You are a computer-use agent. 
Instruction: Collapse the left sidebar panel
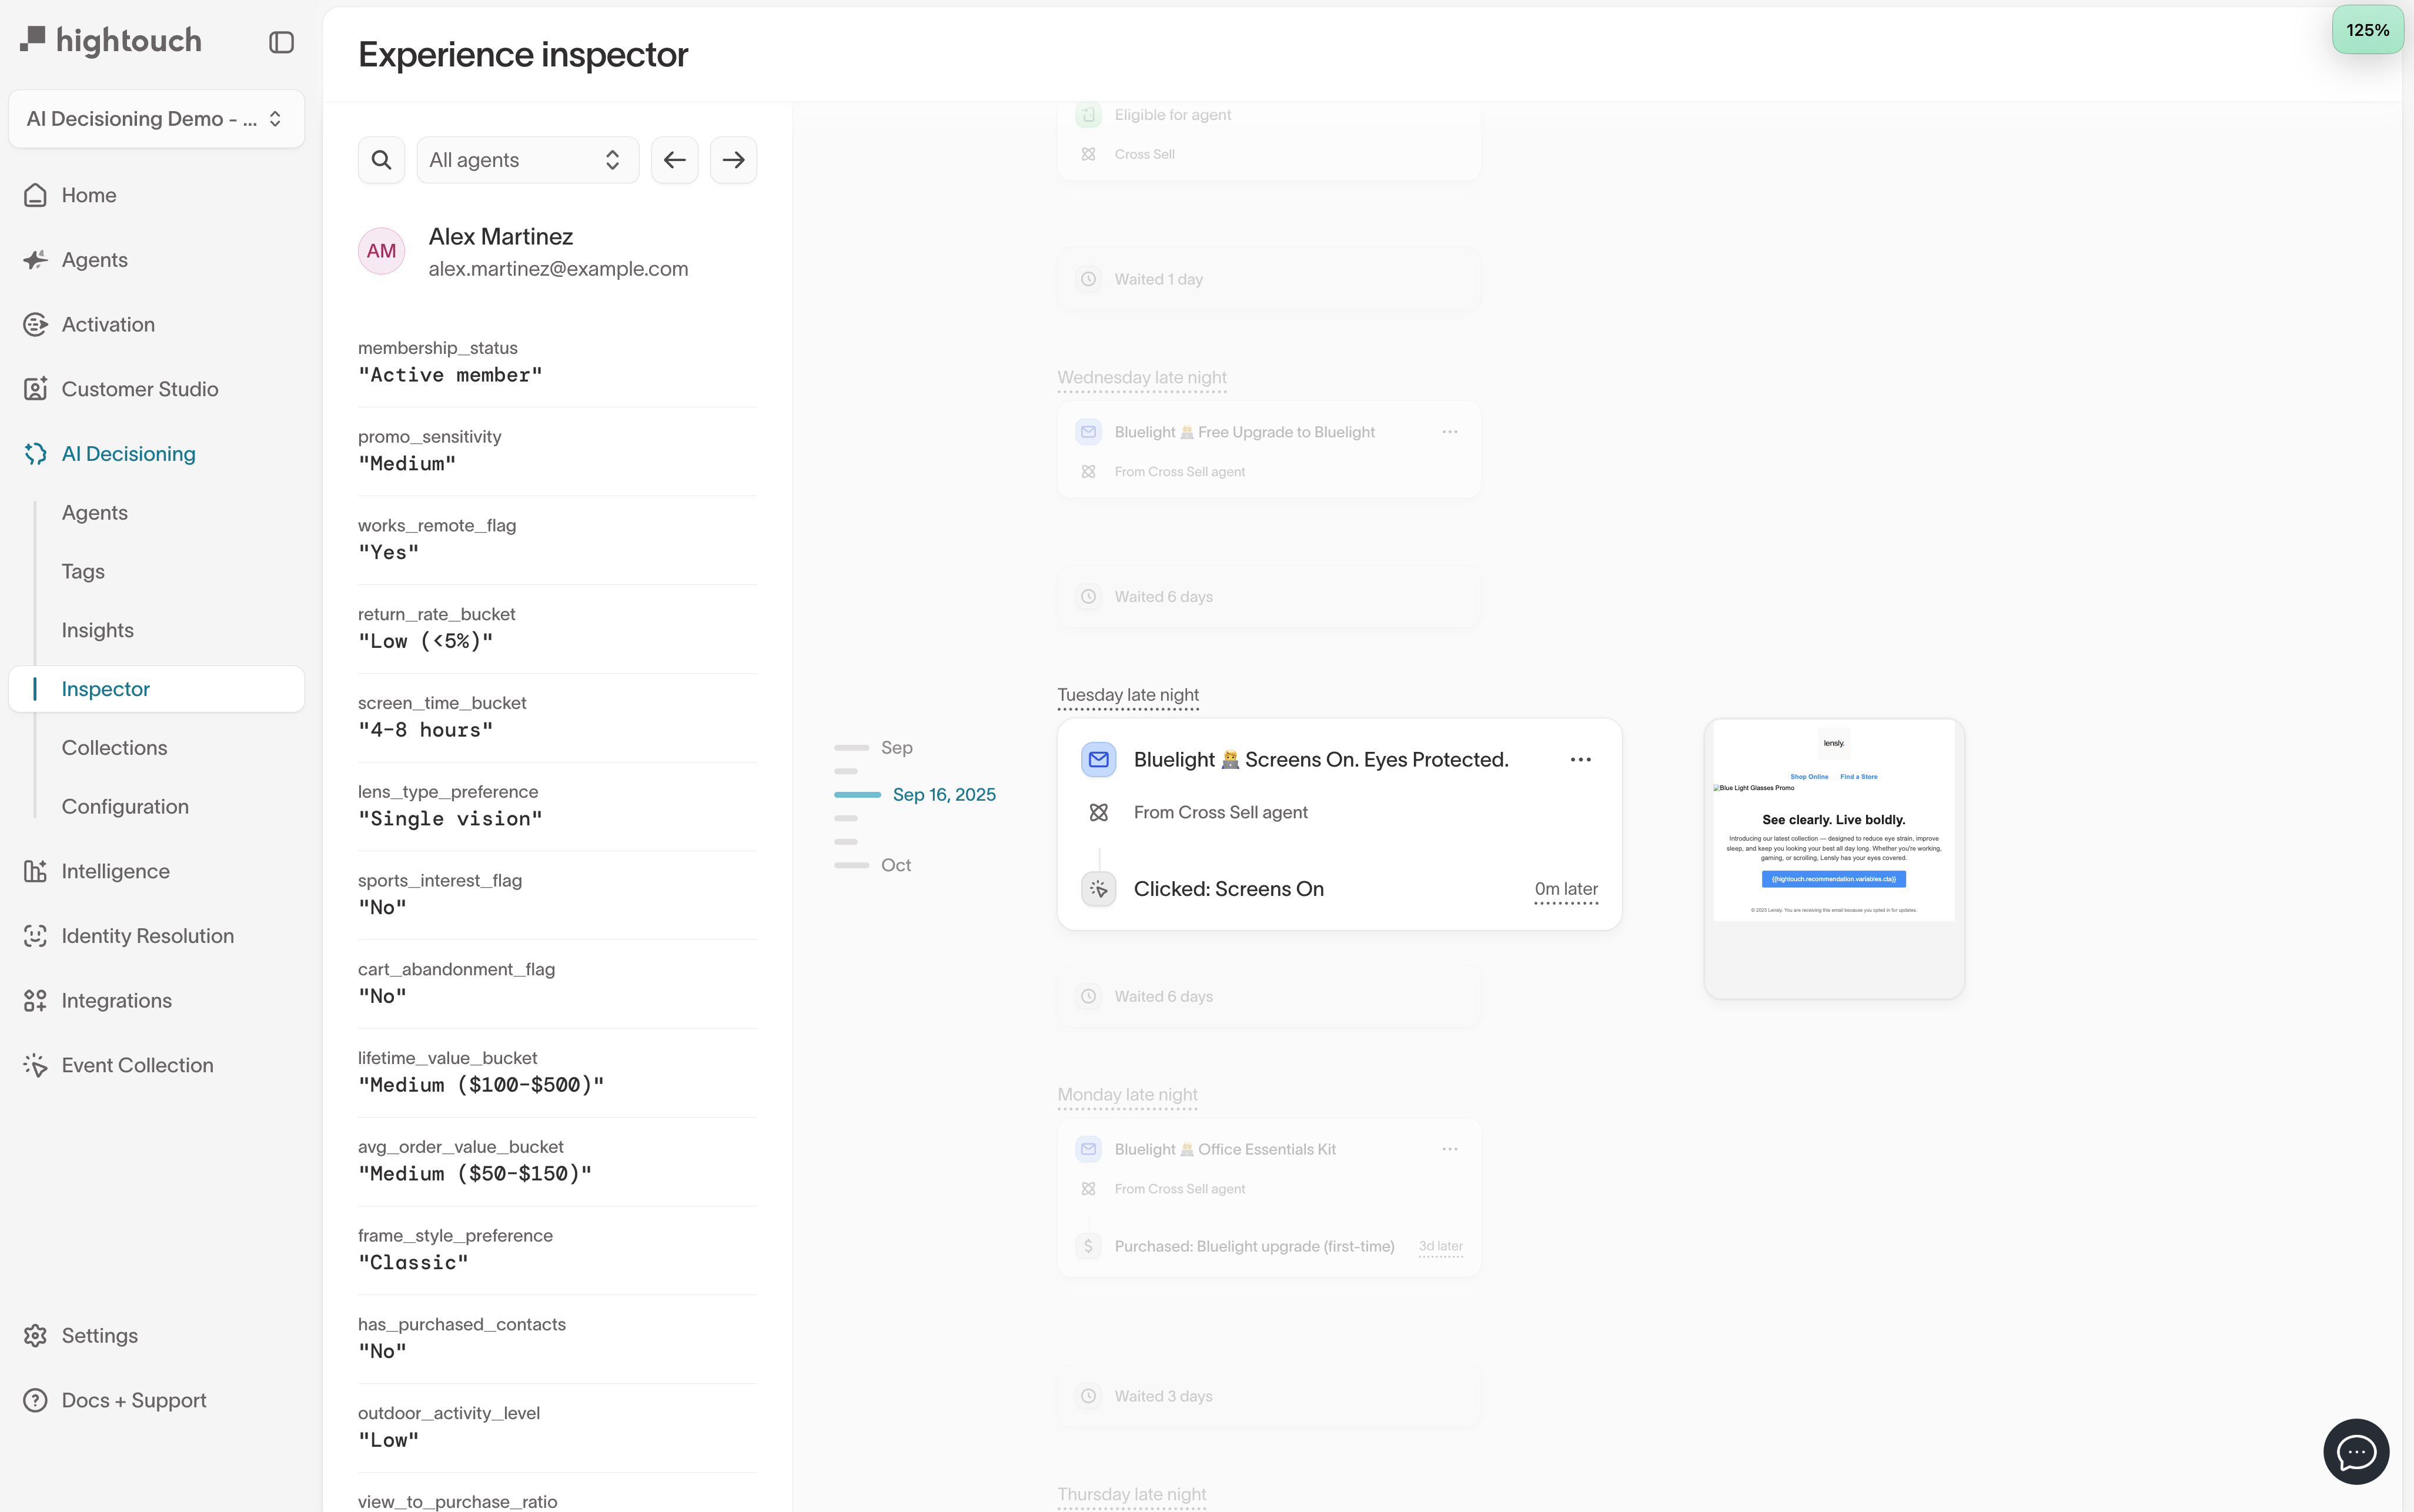click(x=280, y=42)
